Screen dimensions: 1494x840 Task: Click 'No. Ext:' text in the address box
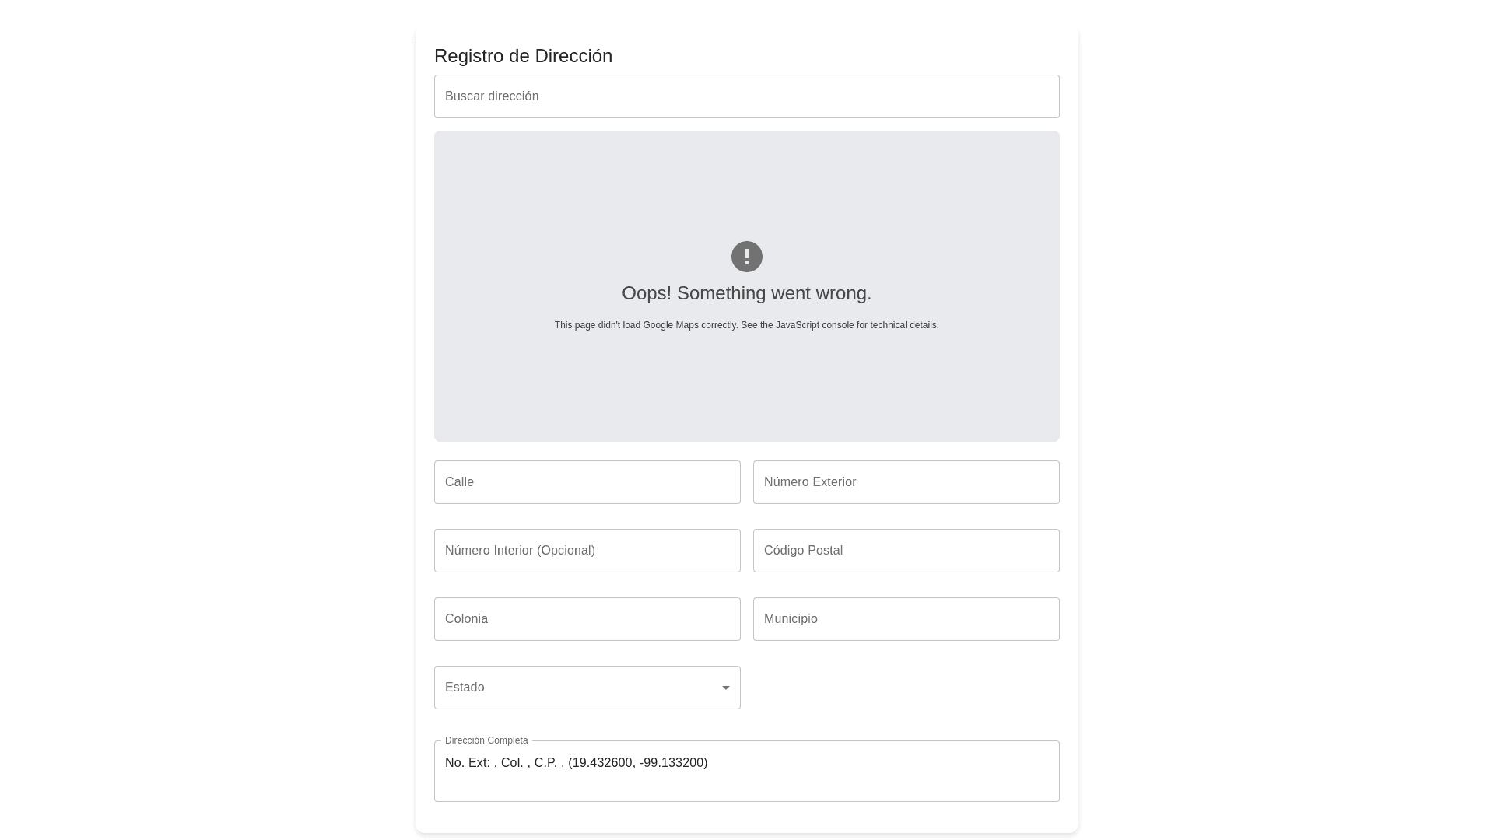[x=468, y=763]
